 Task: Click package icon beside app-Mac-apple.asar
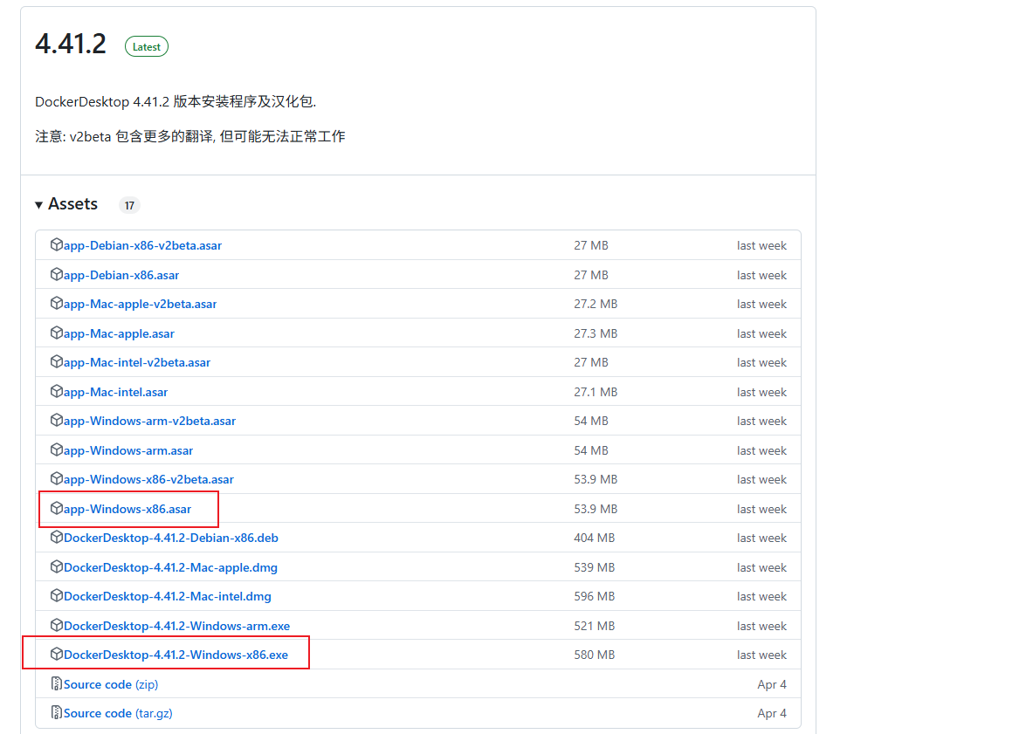57,333
